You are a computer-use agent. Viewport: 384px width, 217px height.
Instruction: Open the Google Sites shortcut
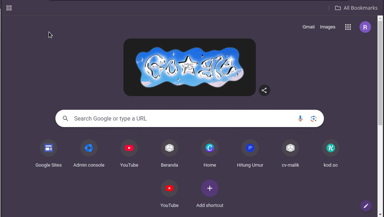tap(49, 148)
